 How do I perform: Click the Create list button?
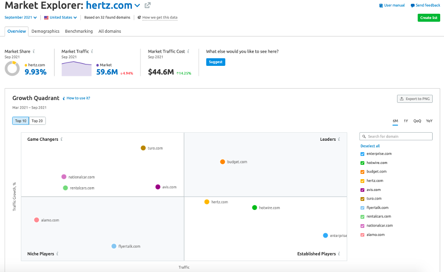click(429, 18)
